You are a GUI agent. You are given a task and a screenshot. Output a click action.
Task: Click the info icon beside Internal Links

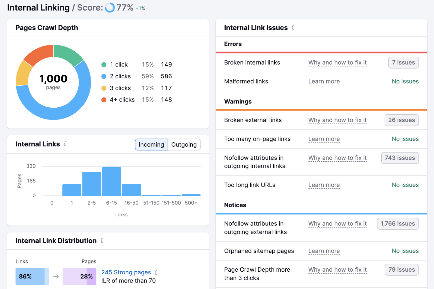click(65, 144)
